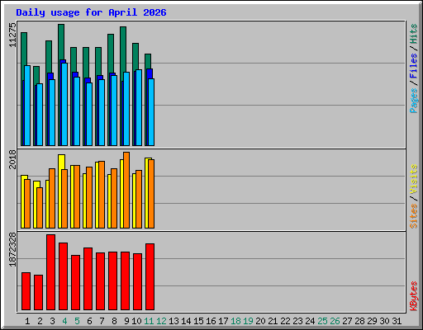Click day 9 on the x-axis
Viewport: 423px width, 330px height.
(x=126, y=321)
